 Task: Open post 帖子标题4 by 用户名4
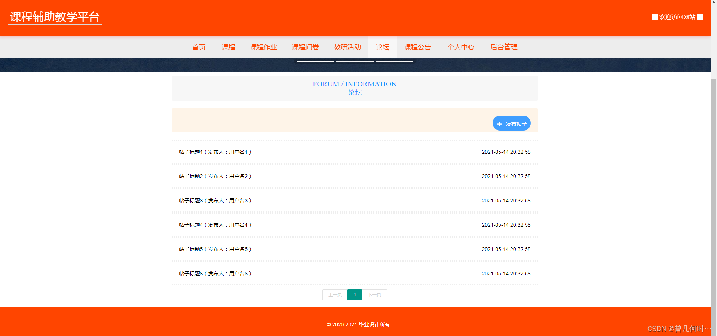(x=215, y=225)
